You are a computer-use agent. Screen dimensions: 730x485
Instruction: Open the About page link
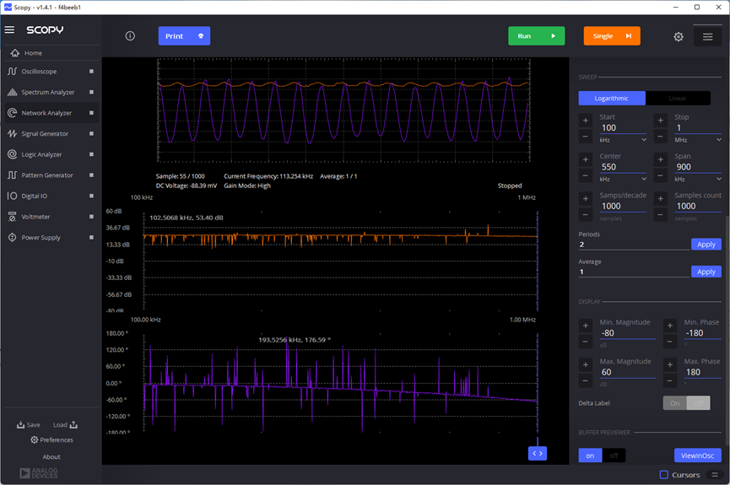click(51, 456)
